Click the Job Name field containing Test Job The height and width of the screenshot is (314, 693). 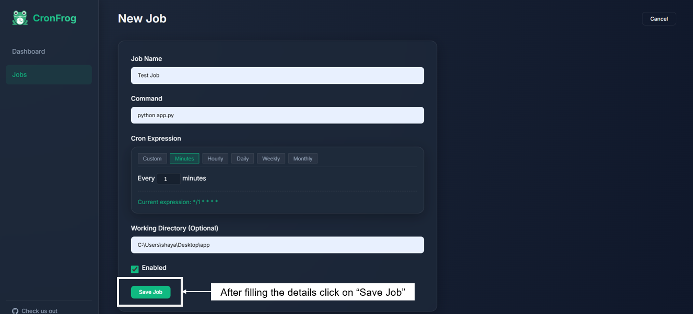pyautogui.click(x=277, y=76)
